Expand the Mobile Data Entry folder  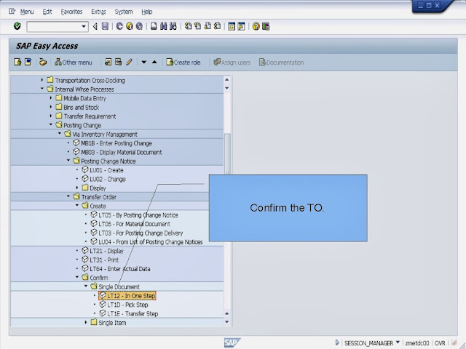[50, 97]
